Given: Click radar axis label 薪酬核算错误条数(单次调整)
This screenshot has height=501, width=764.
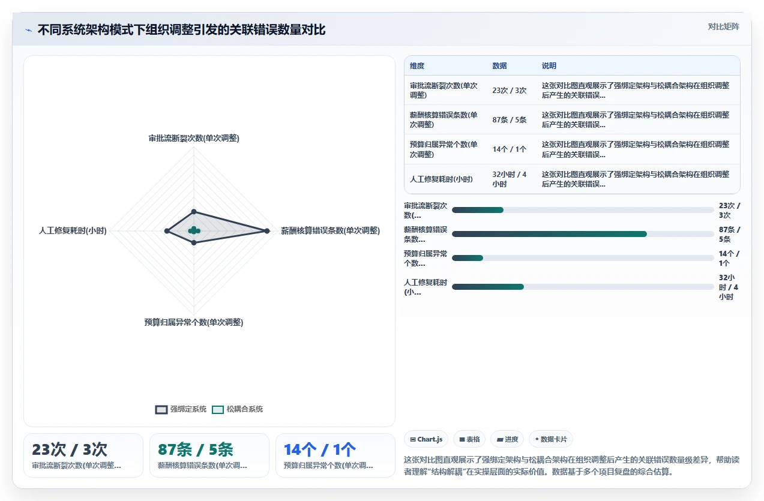Looking at the screenshot, I should click(x=331, y=230).
